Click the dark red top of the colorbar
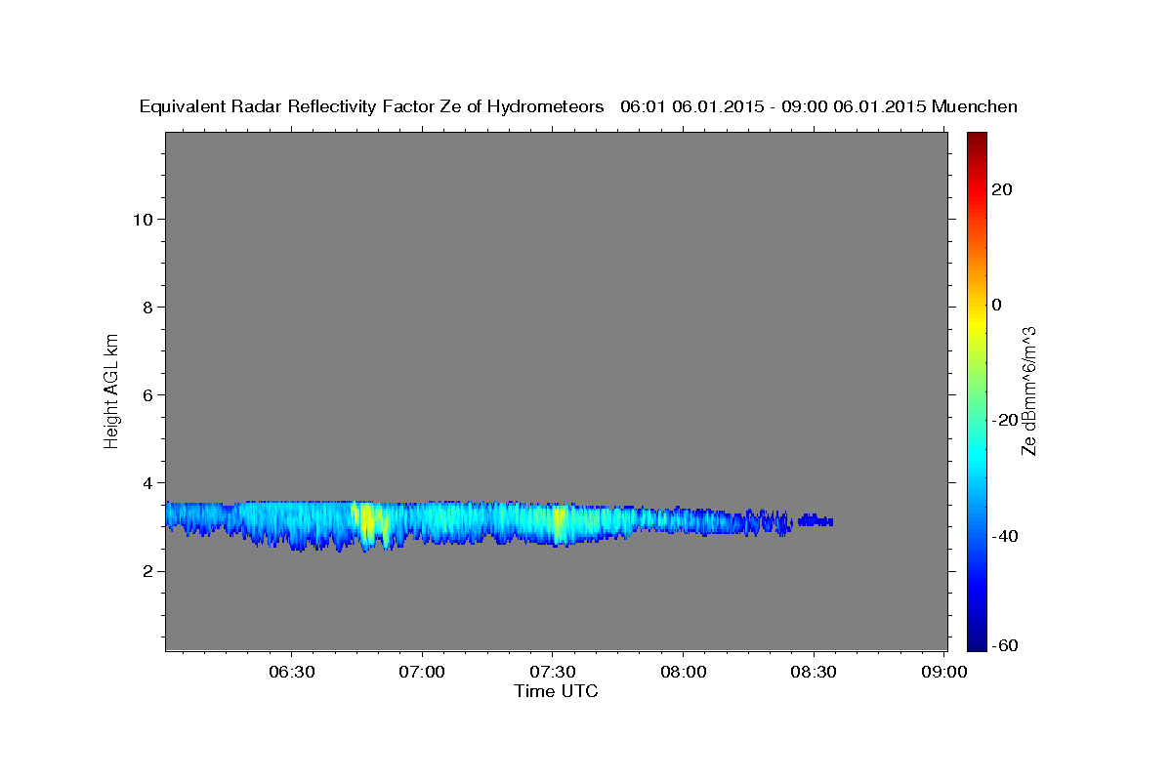This screenshot has height=781, width=1172. 977,140
